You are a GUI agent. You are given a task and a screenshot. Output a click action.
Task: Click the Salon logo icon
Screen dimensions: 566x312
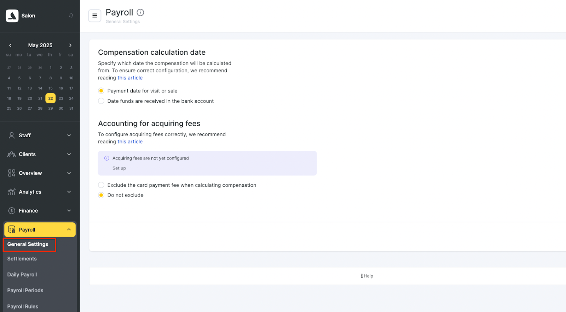[x=12, y=16]
